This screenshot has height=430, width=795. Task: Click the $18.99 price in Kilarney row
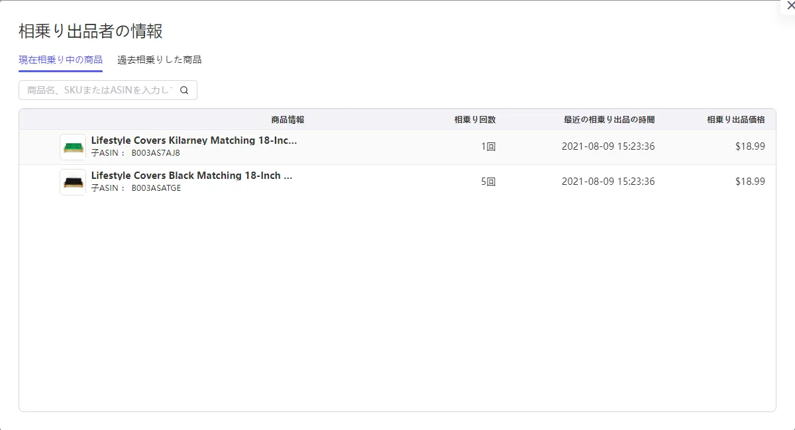[x=750, y=147]
